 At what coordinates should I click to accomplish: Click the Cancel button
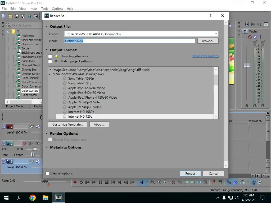tap(214, 173)
